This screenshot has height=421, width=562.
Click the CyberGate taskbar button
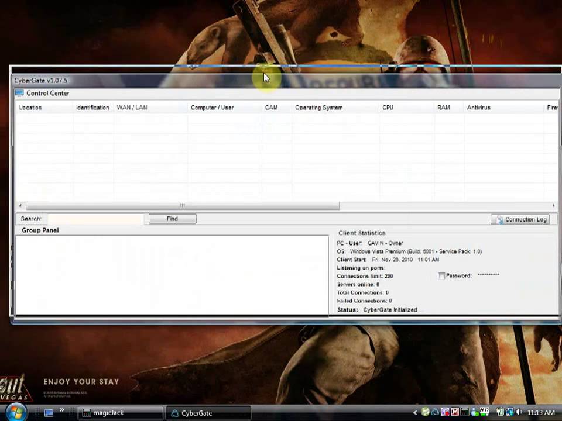coord(208,413)
